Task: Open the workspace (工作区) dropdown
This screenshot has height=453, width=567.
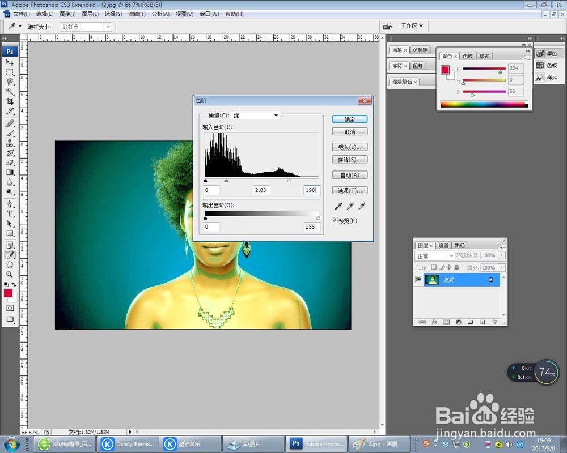Action: point(412,26)
